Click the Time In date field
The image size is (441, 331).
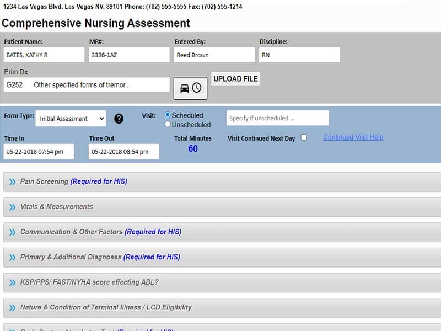(x=39, y=152)
